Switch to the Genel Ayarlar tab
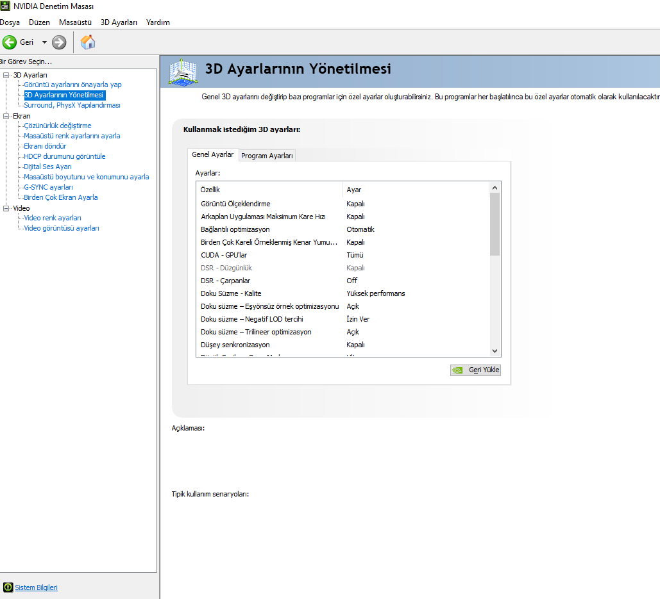 pos(213,154)
